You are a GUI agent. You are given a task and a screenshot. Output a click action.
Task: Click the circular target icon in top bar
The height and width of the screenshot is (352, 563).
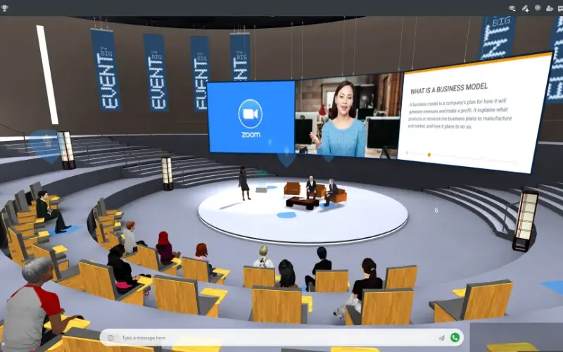(538, 8)
